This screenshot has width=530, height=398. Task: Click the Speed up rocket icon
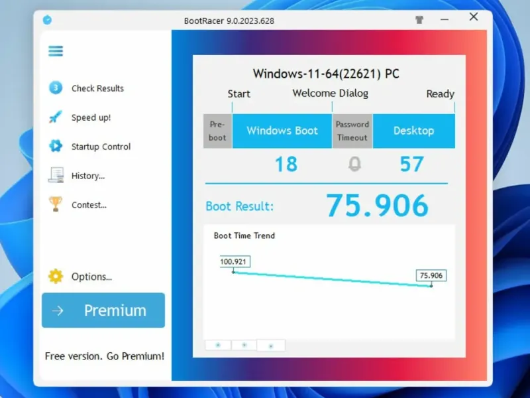(x=56, y=117)
